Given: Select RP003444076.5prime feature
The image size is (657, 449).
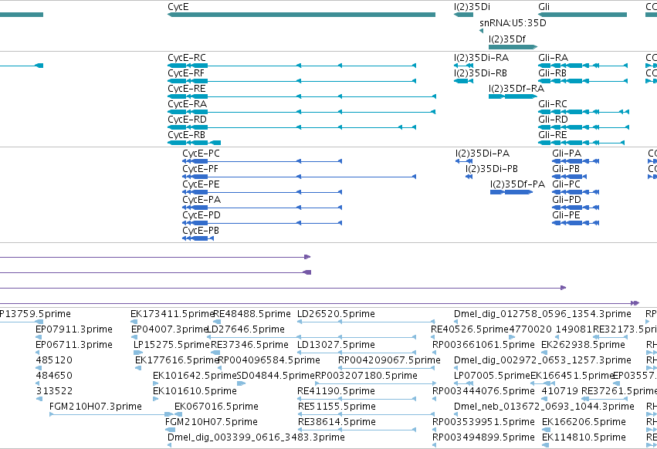Looking at the screenshot, I should pos(483,391).
